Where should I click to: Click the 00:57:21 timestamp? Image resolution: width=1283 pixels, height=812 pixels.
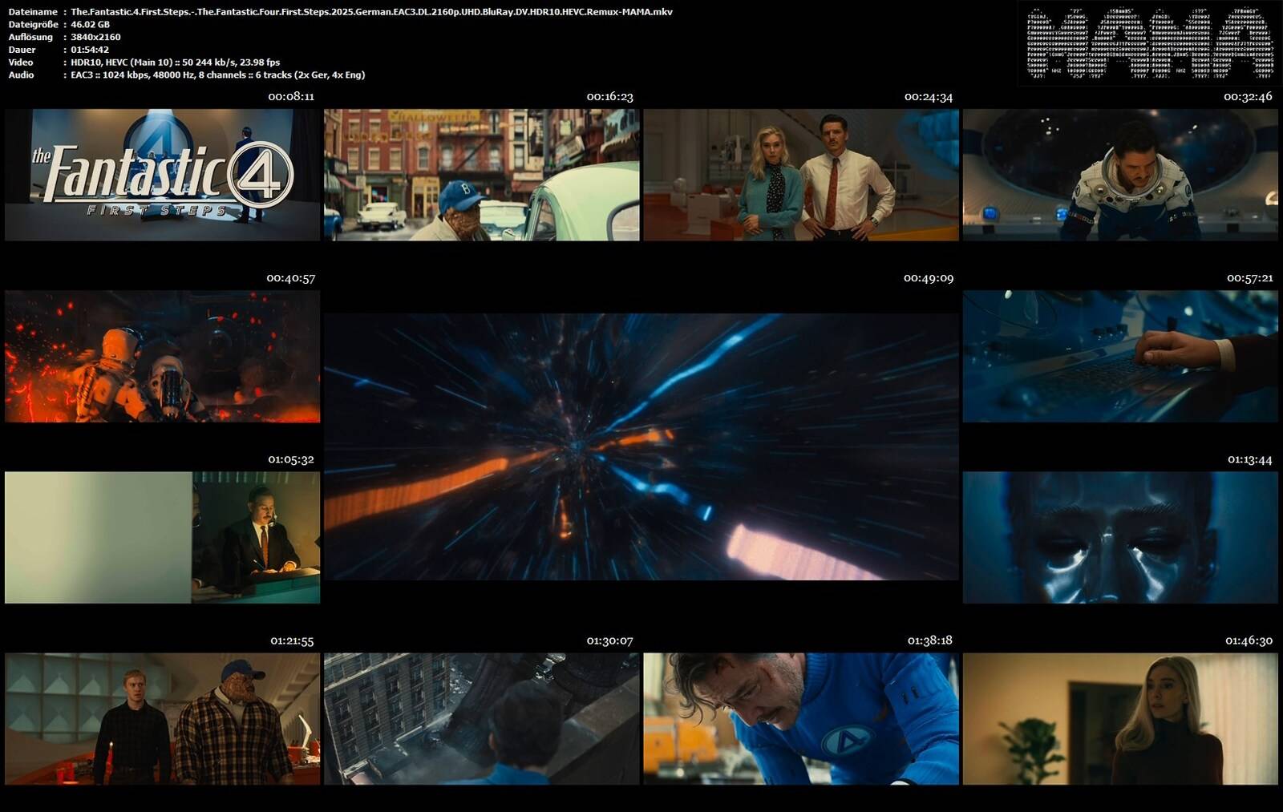point(1249,278)
